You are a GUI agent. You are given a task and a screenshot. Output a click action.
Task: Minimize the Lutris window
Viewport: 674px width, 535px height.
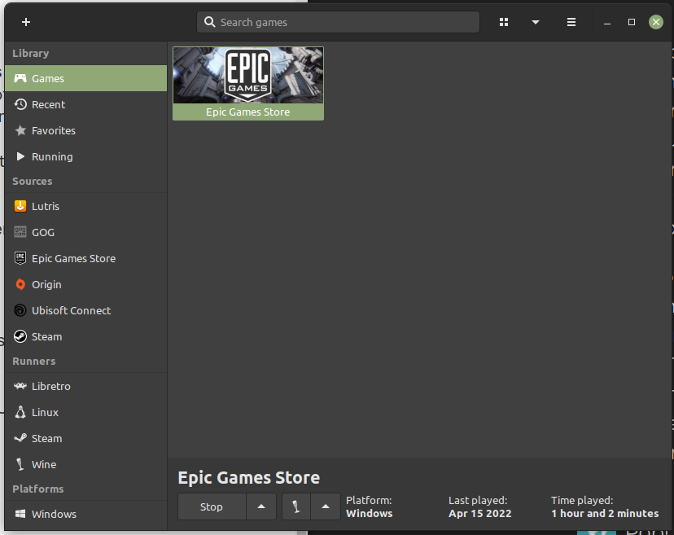607,22
